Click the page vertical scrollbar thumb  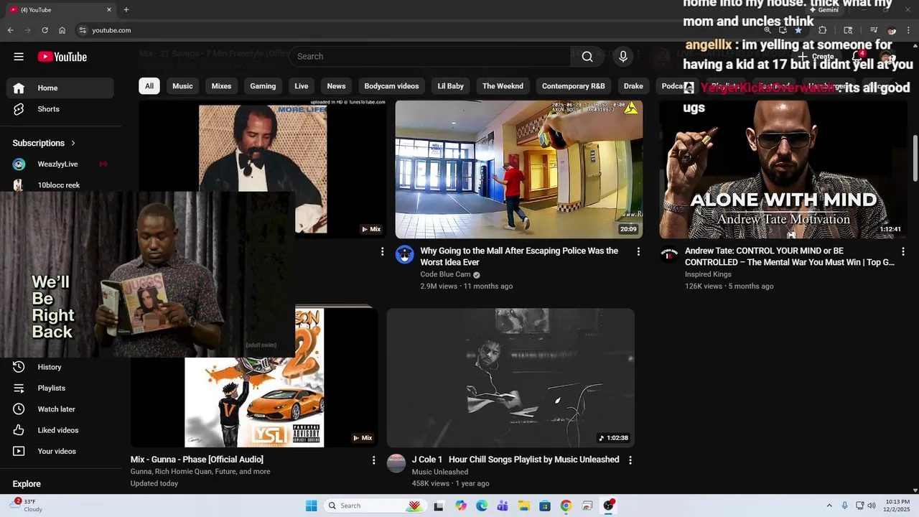click(915, 159)
